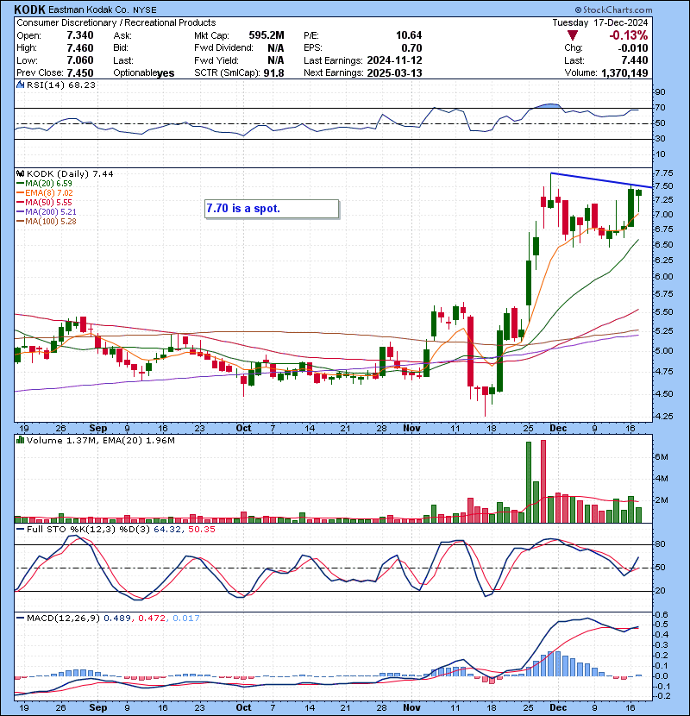Screen dimensions: 690x716
Task: Click the Open value 7.340
Action: pos(80,35)
